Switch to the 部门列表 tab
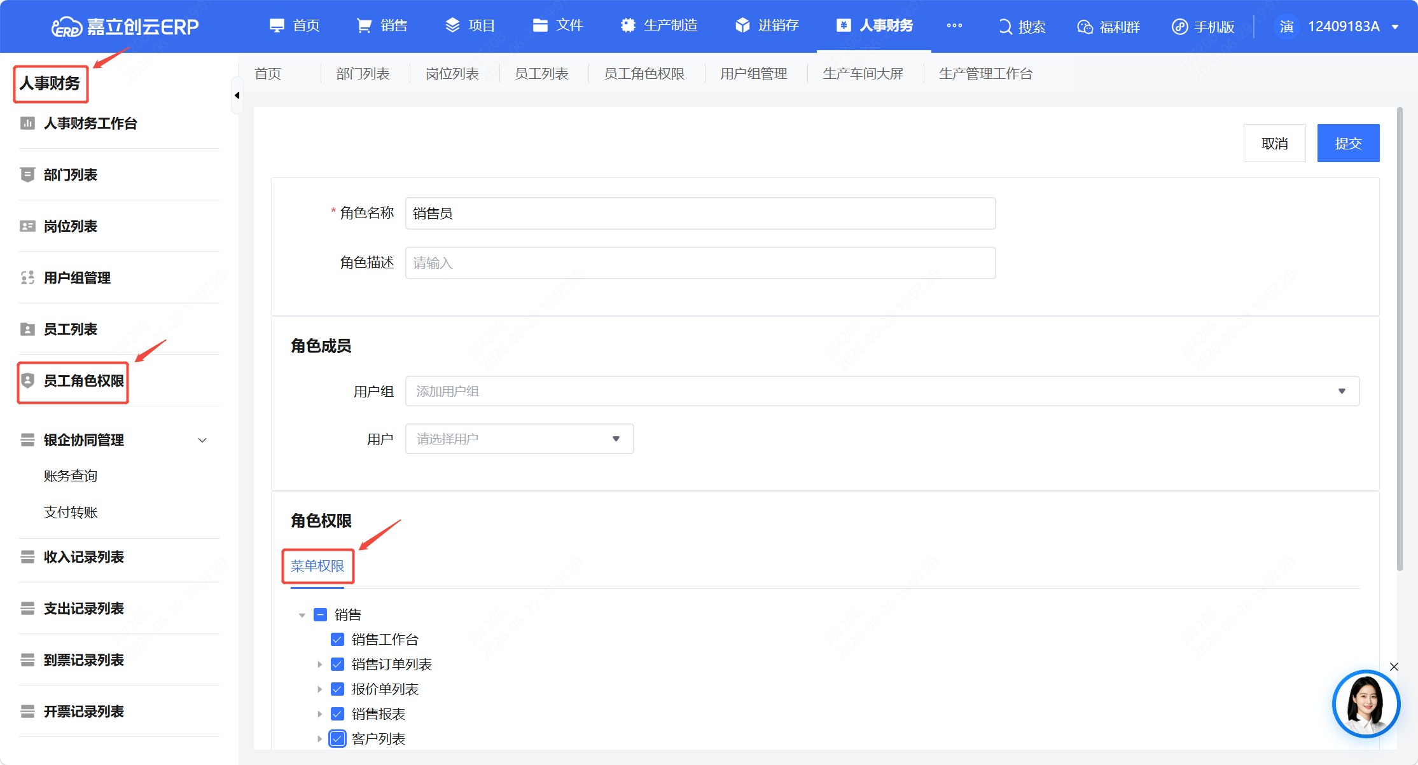This screenshot has height=765, width=1418. coord(363,74)
